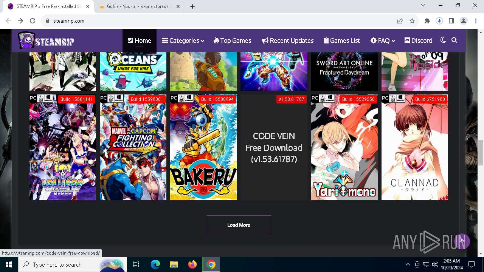
Task: Go to Recent Updates
Action: pyautogui.click(x=287, y=40)
